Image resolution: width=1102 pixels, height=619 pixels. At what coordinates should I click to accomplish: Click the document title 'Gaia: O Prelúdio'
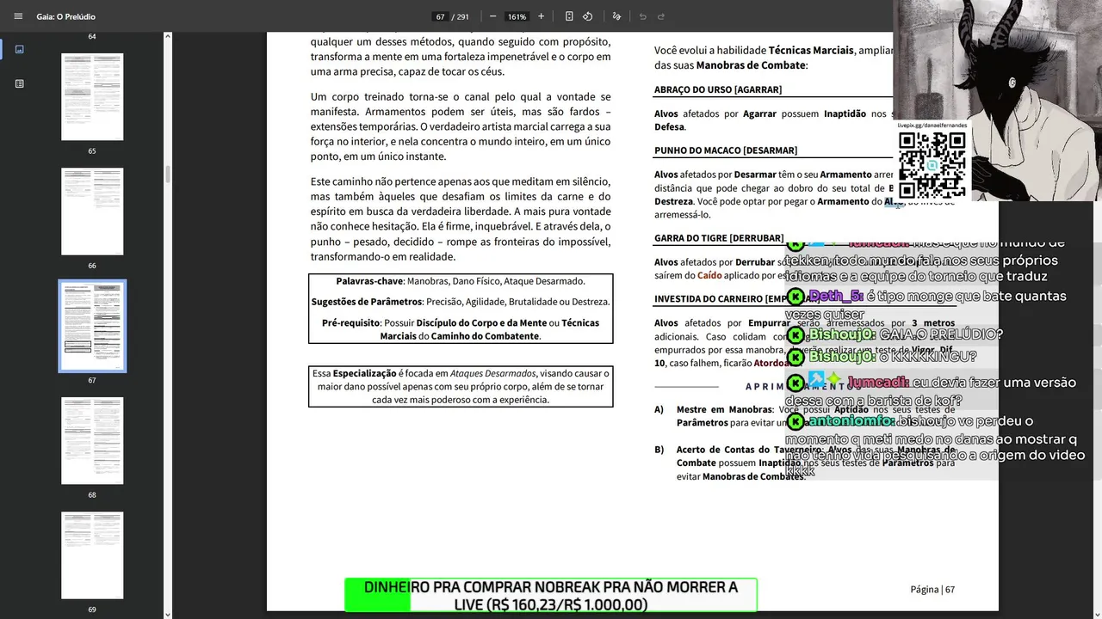point(66,16)
